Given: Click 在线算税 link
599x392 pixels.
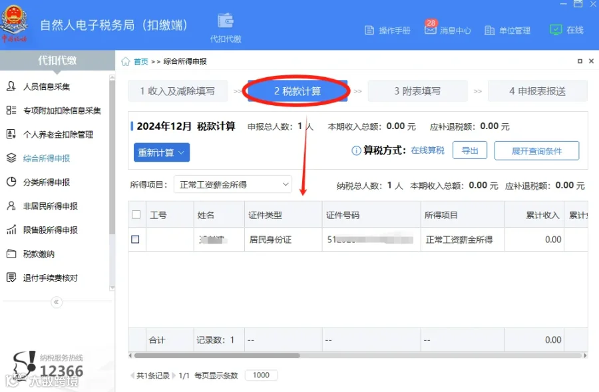Looking at the screenshot, I should click(427, 150).
